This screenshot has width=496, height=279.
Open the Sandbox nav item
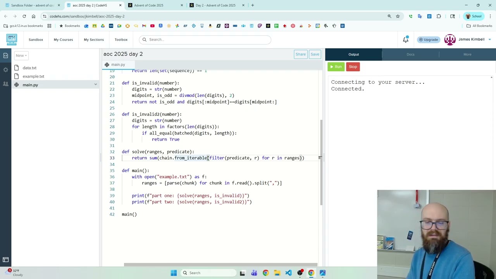[x=36, y=40]
